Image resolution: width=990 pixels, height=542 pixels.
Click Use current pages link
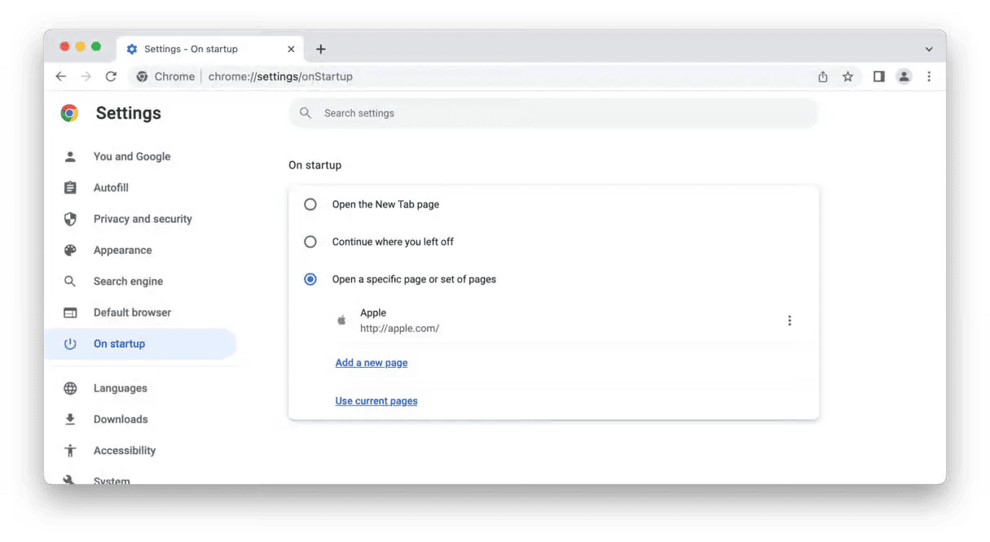pos(376,400)
